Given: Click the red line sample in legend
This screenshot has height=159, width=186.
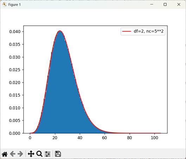Looking at the screenshot, I should tap(127, 31).
